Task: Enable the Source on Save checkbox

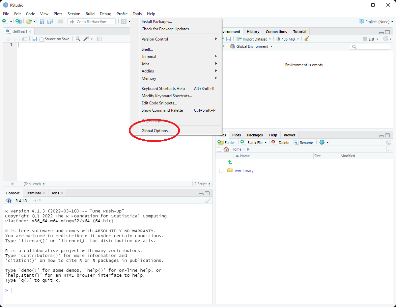Action: point(42,39)
